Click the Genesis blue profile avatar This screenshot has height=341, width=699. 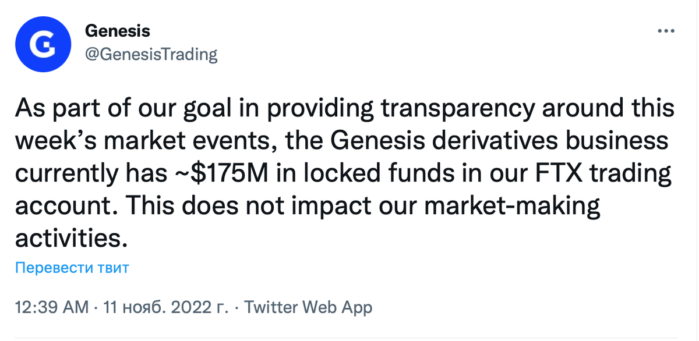coord(43,44)
